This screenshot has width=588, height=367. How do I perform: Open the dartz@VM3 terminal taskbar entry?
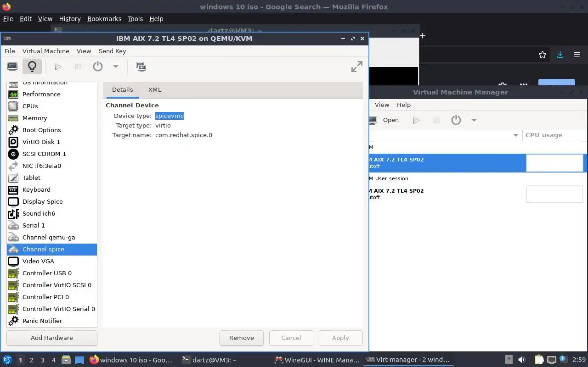(209, 360)
